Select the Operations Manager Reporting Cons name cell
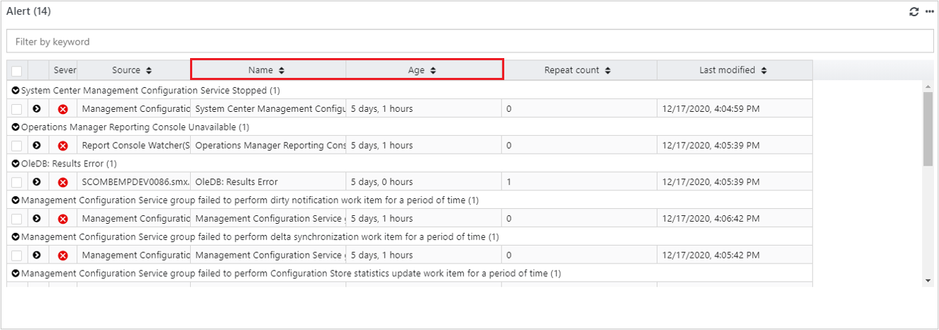This screenshot has height=330, width=939. click(268, 145)
